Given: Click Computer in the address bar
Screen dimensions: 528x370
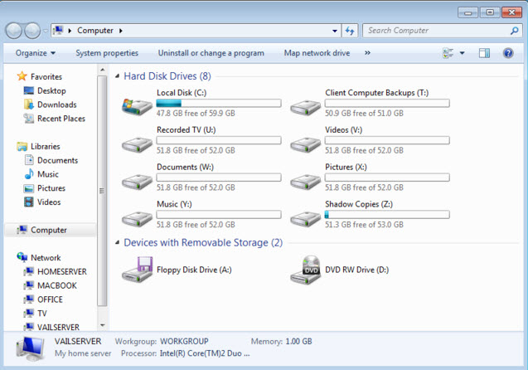Looking at the screenshot, I should (95, 31).
